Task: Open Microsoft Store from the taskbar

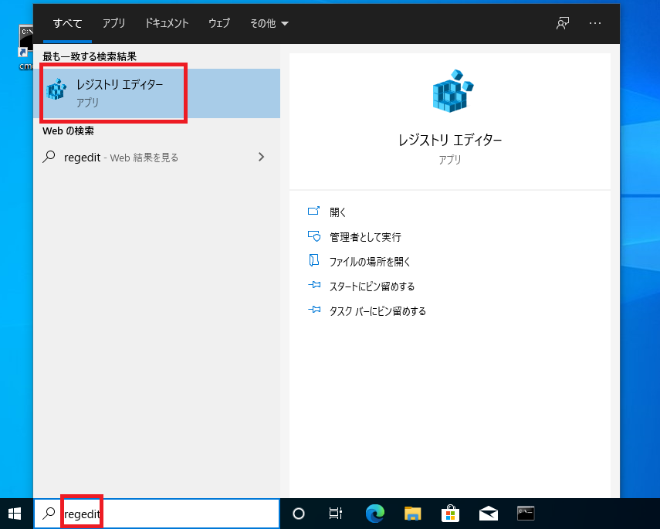Action: coord(450,514)
